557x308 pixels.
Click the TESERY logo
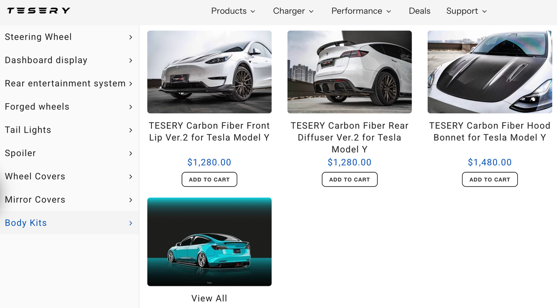38,11
